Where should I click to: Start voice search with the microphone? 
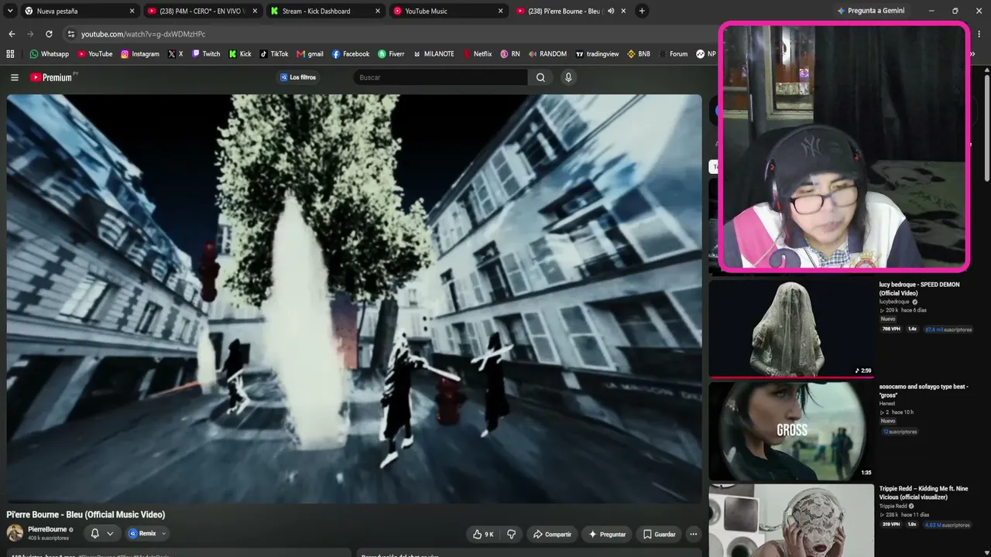(x=568, y=77)
